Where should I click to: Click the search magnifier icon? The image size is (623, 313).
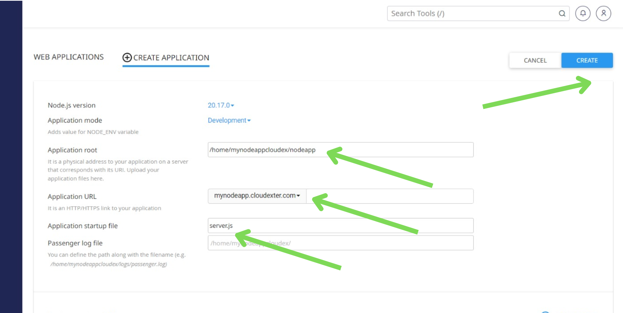point(562,14)
